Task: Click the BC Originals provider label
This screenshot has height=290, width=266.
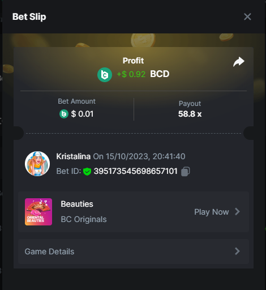Action: [84, 219]
